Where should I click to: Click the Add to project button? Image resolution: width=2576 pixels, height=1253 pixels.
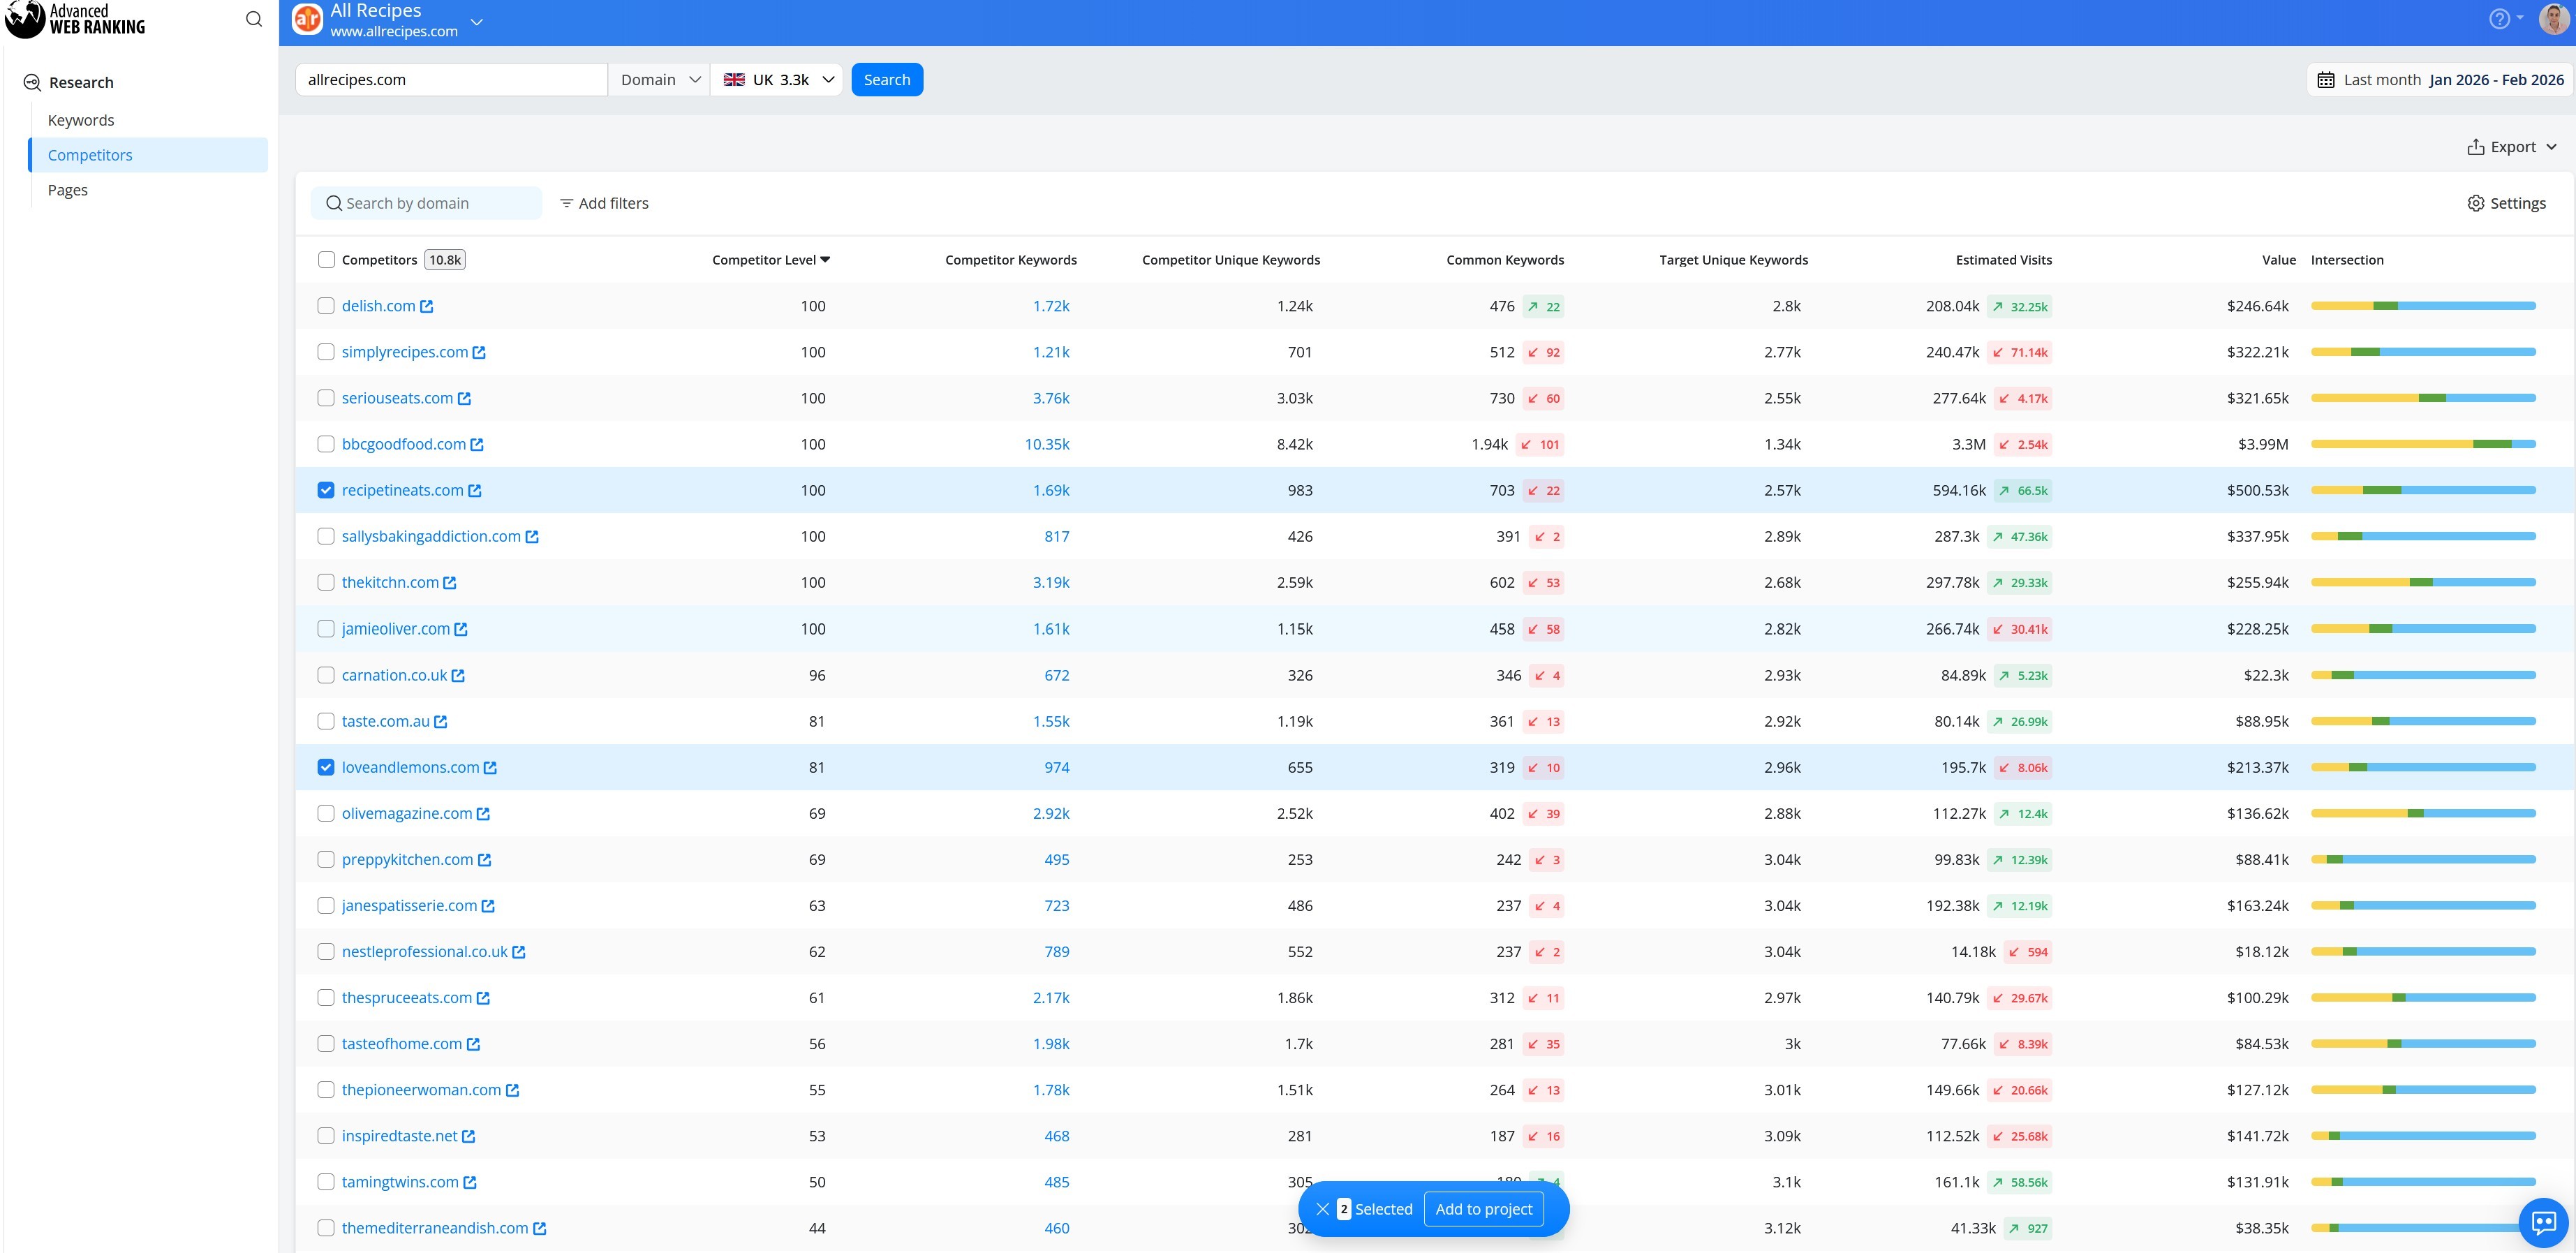coord(1483,1209)
